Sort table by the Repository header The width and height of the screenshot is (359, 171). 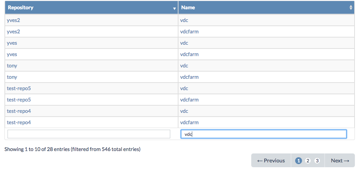[21, 7]
